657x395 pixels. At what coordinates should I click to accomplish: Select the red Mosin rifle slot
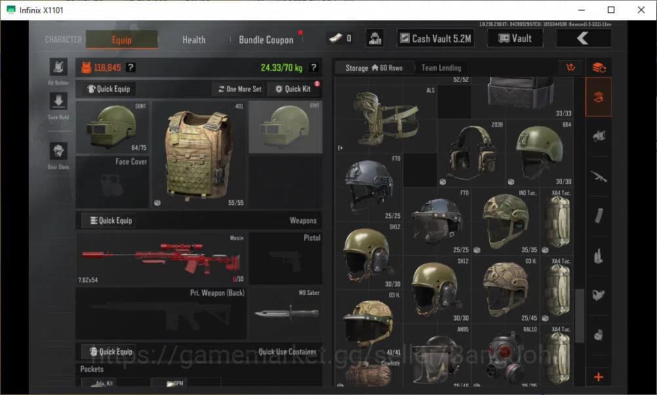[161, 258]
